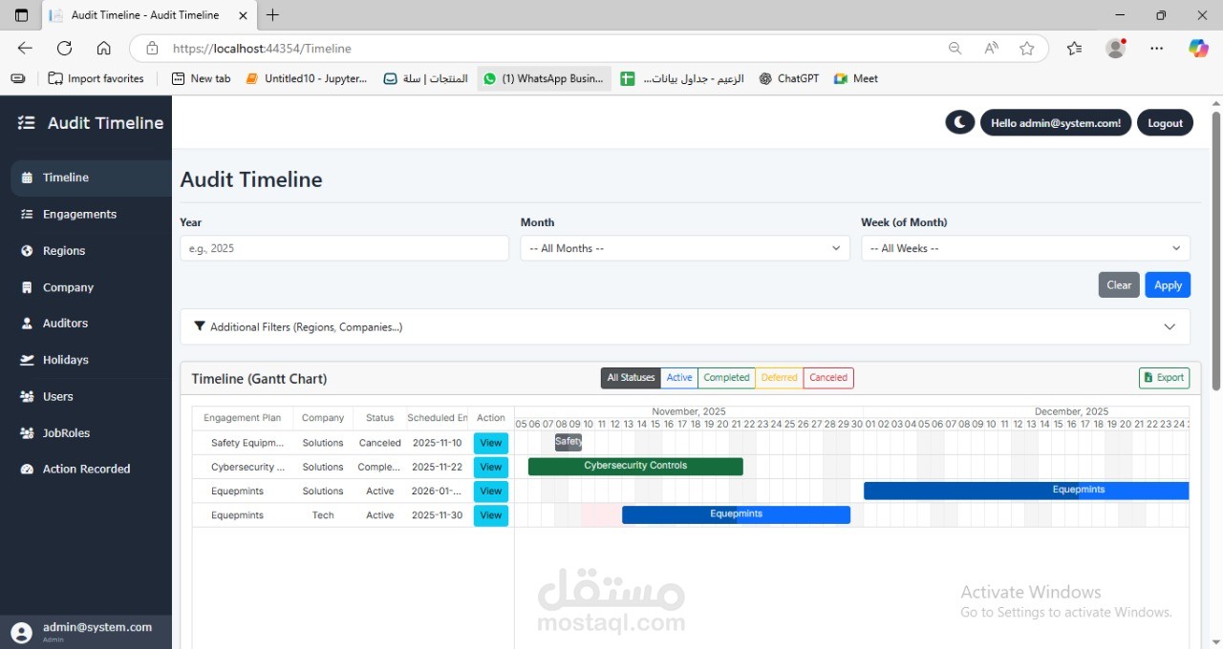1223x649 pixels.
Task: Enable the Active status filter
Action: [678, 377]
